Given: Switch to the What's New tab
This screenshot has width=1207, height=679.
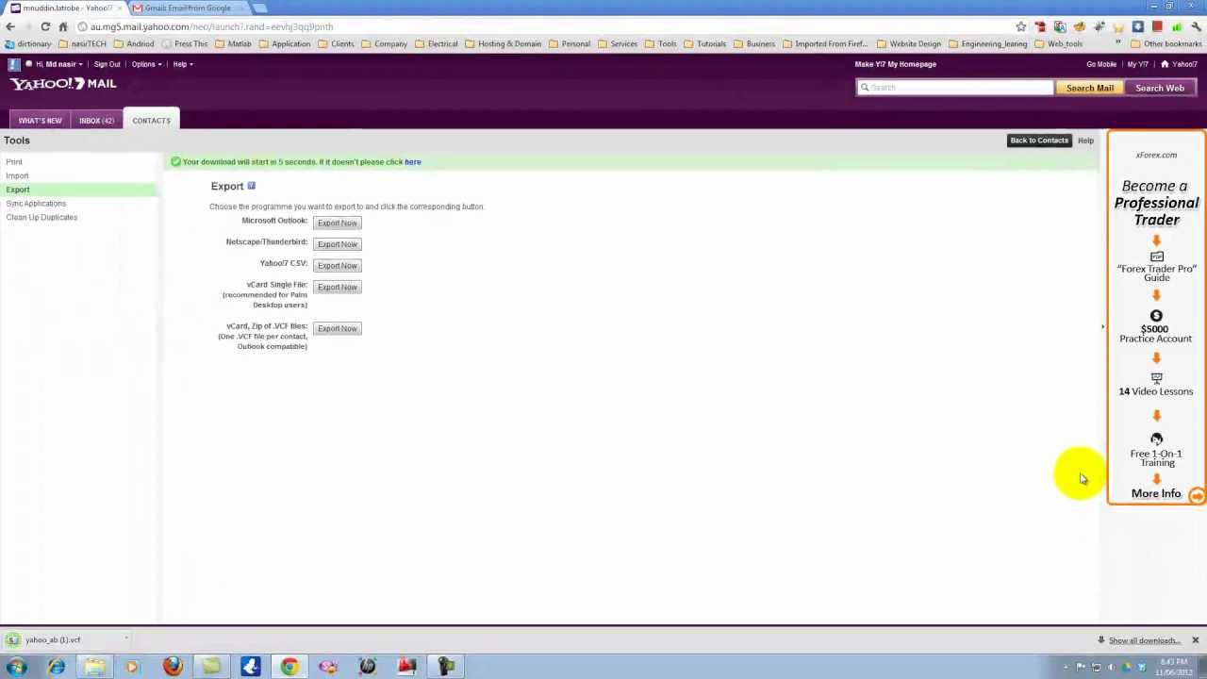Looking at the screenshot, I should [x=40, y=121].
